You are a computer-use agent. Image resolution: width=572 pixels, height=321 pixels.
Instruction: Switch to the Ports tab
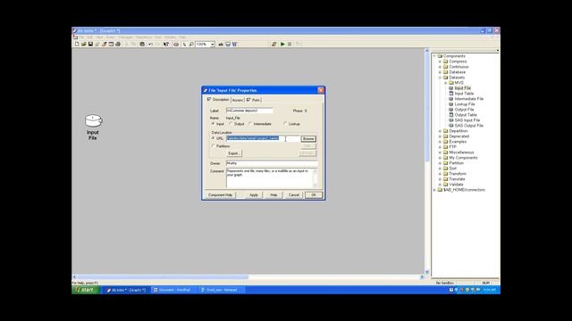click(253, 100)
